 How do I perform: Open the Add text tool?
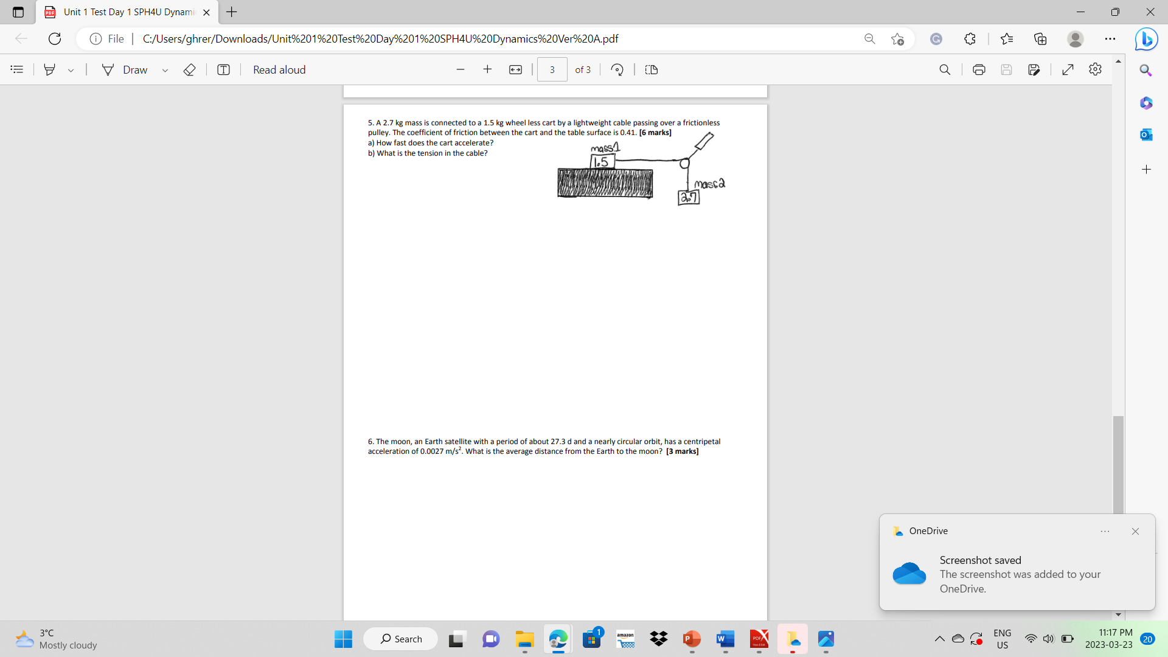pos(223,69)
